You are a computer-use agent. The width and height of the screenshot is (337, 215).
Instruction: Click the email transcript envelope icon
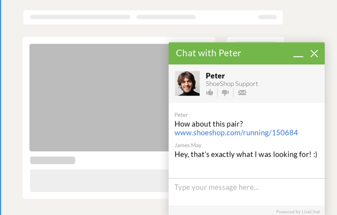coord(242,93)
